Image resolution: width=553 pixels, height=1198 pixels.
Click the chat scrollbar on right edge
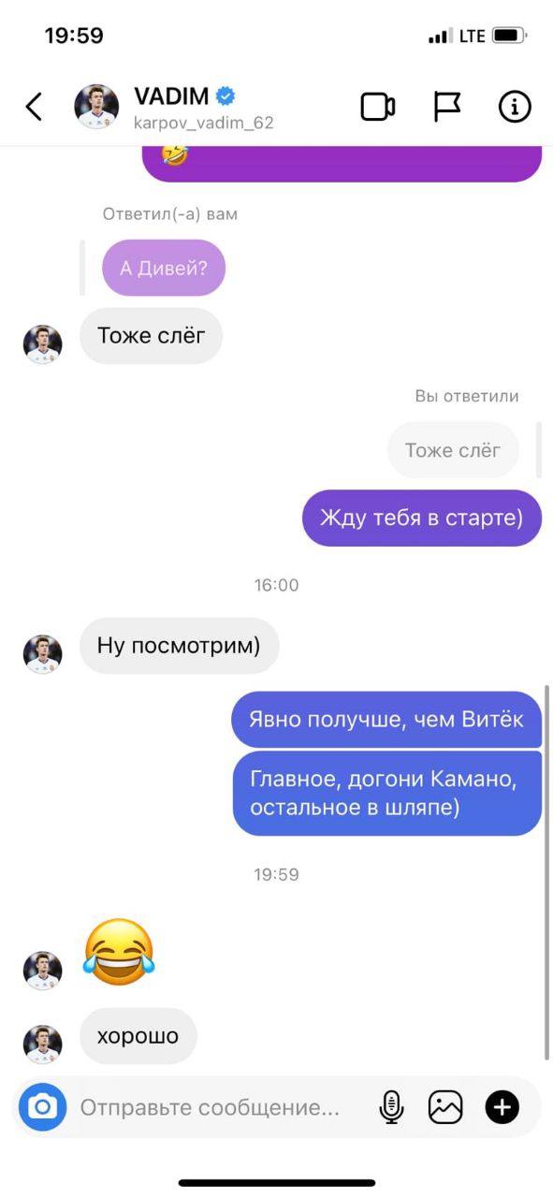(x=546, y=870)
